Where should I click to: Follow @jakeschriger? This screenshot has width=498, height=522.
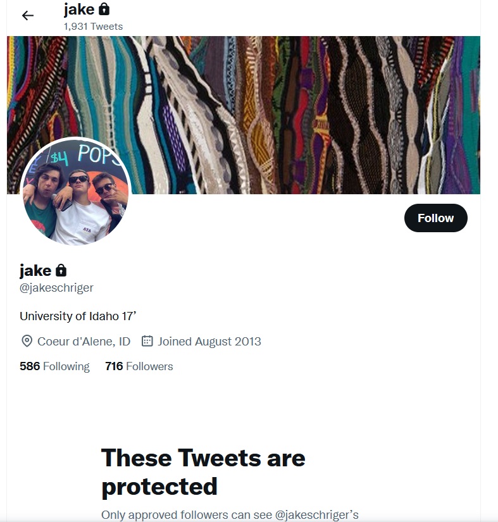(435, 218)
